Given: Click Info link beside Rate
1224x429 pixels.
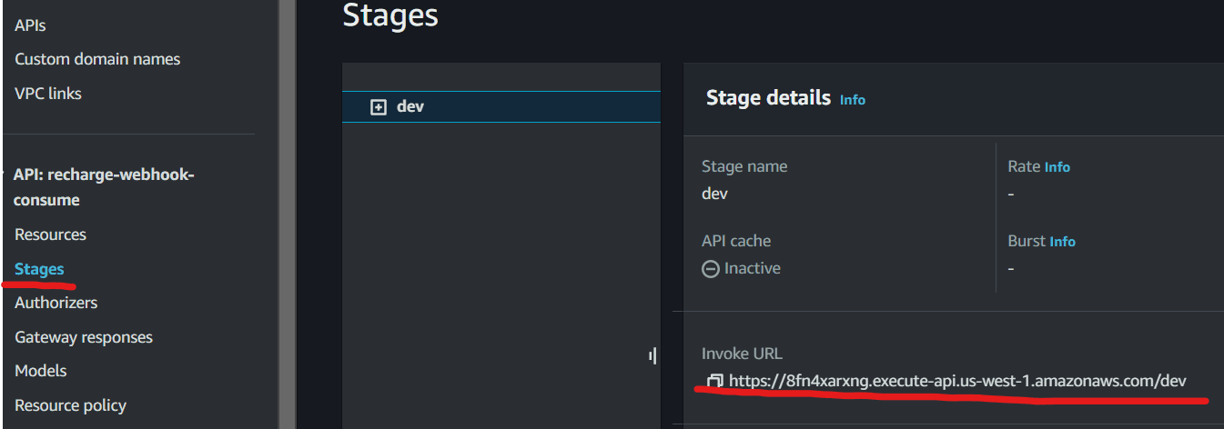Looking at the screenshot, I should pyautogui.click(x=1057, y=167).
